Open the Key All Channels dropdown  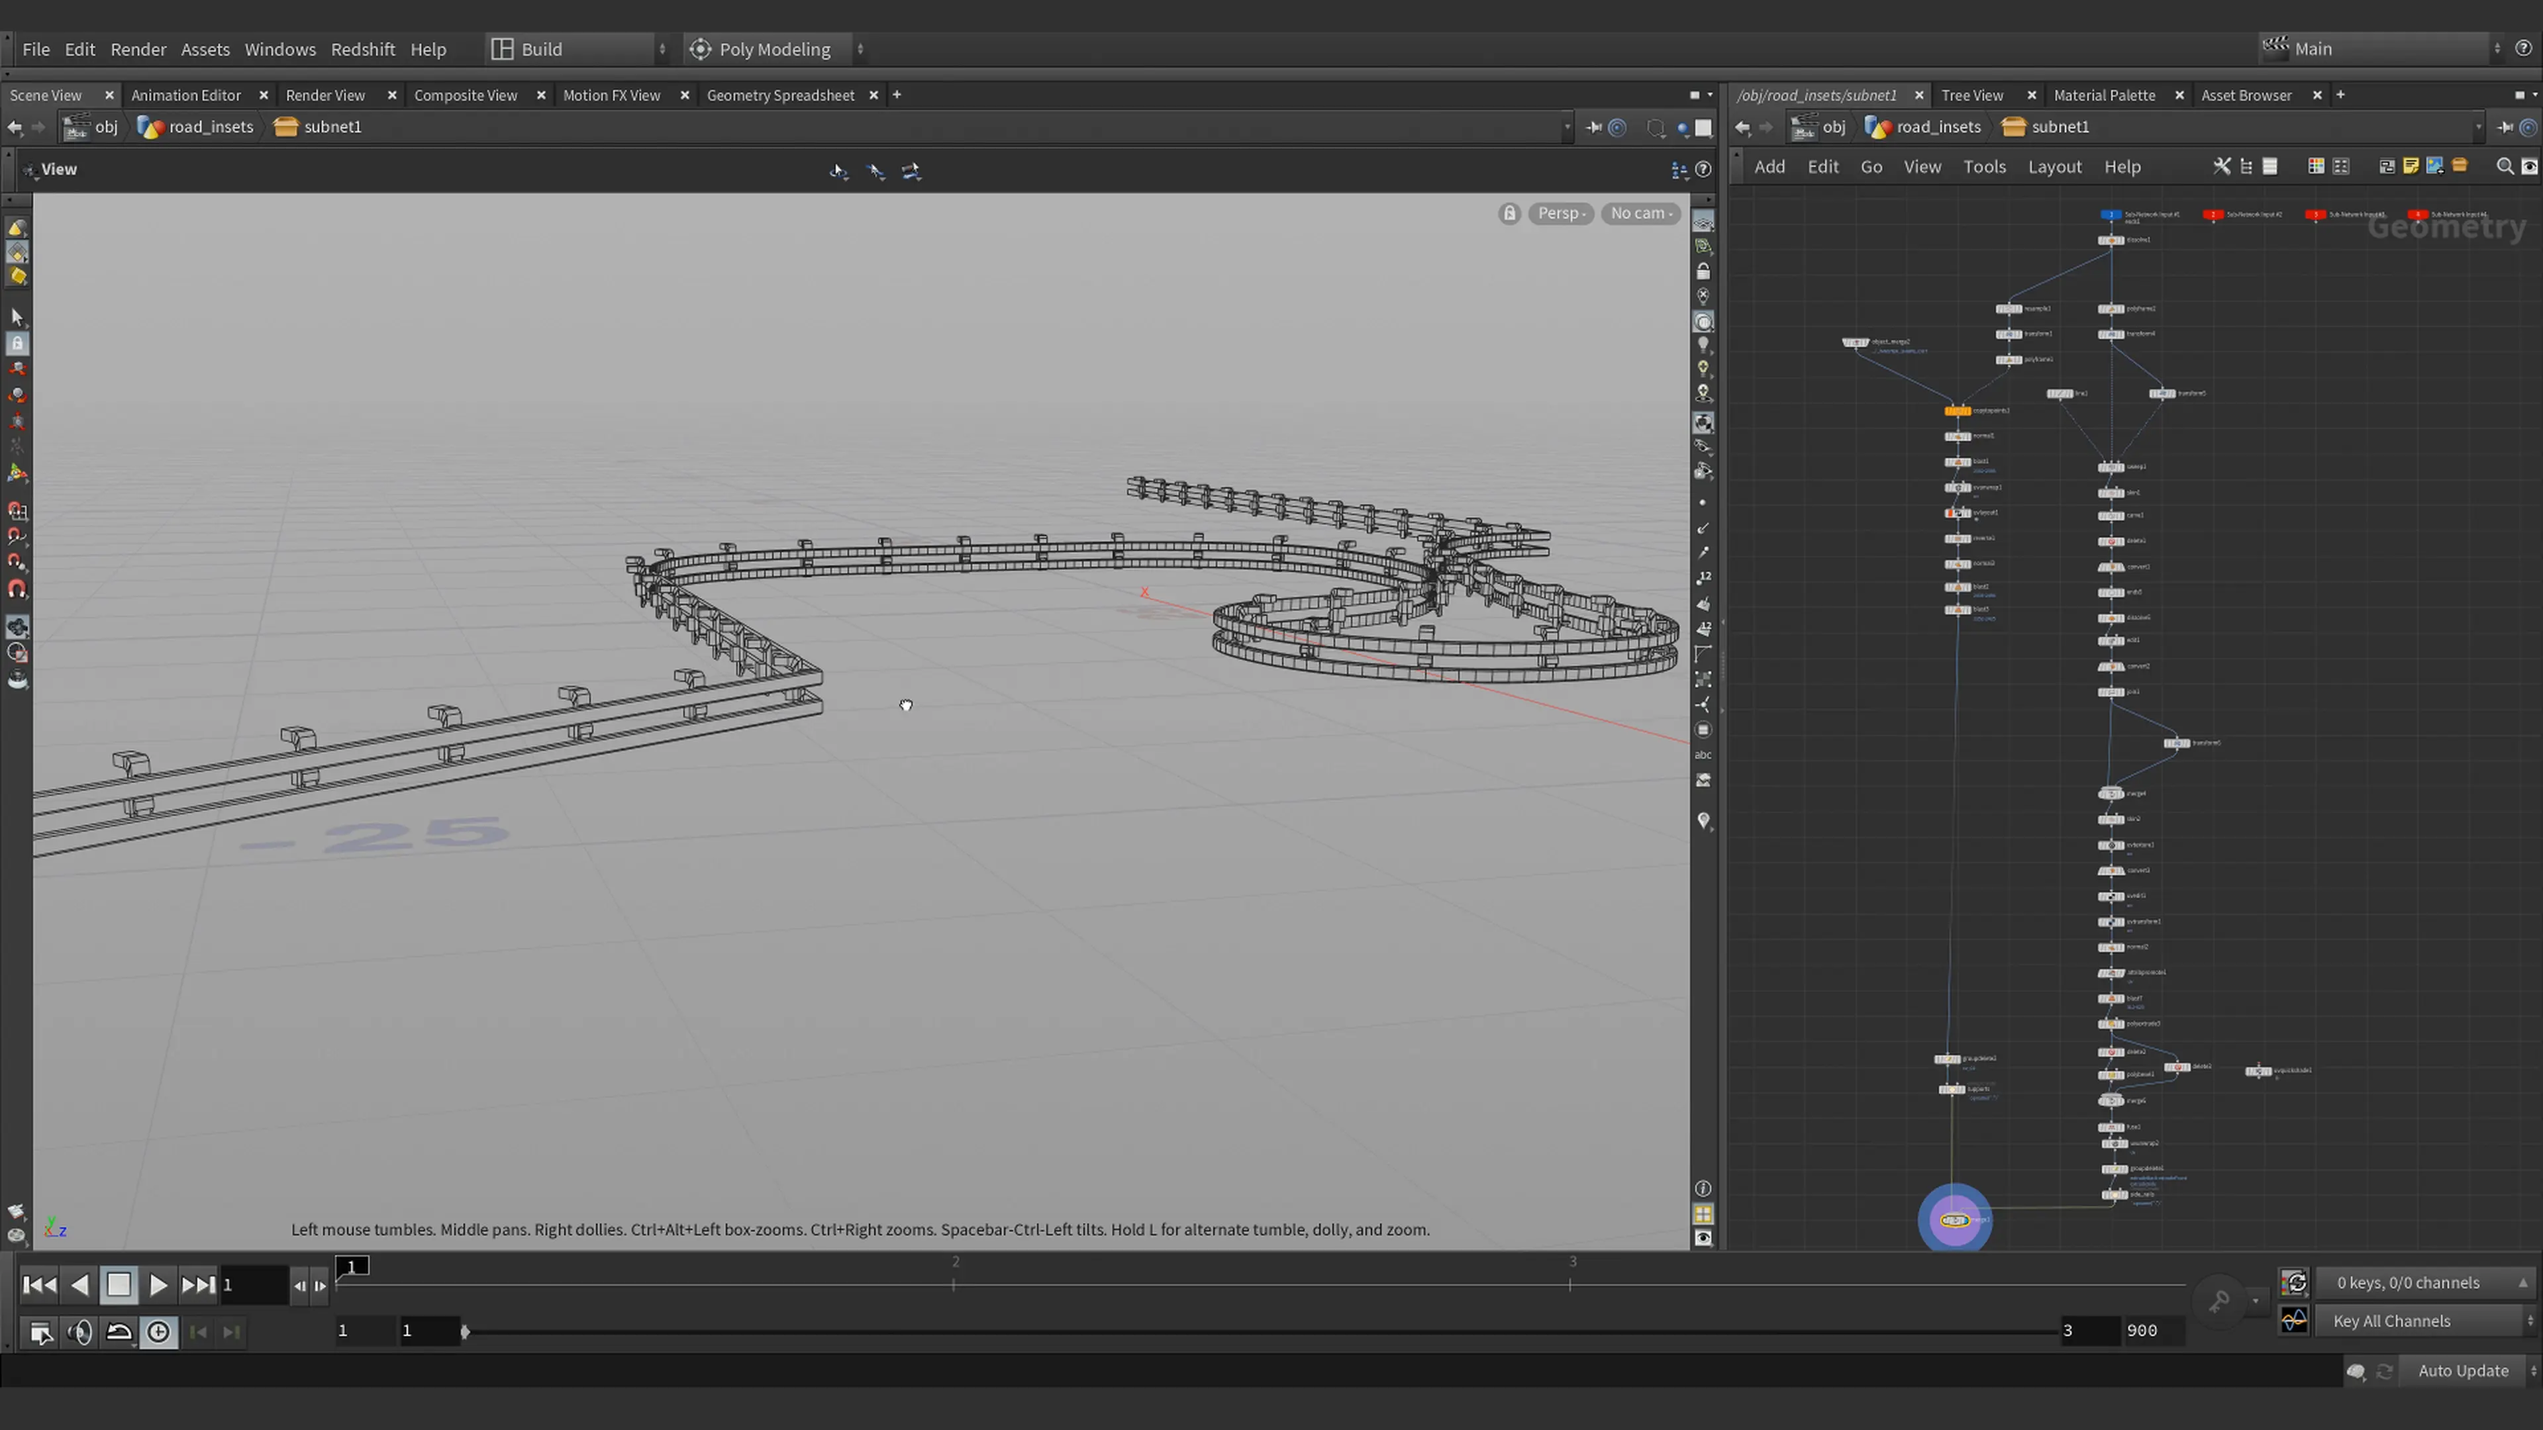(2426, 1321)
